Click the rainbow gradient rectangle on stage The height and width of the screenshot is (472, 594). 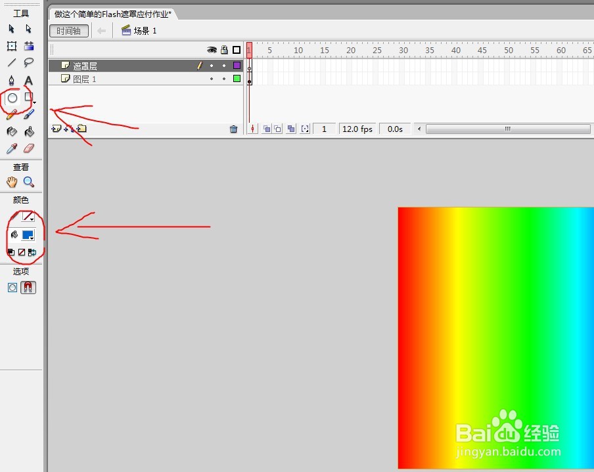496,338
